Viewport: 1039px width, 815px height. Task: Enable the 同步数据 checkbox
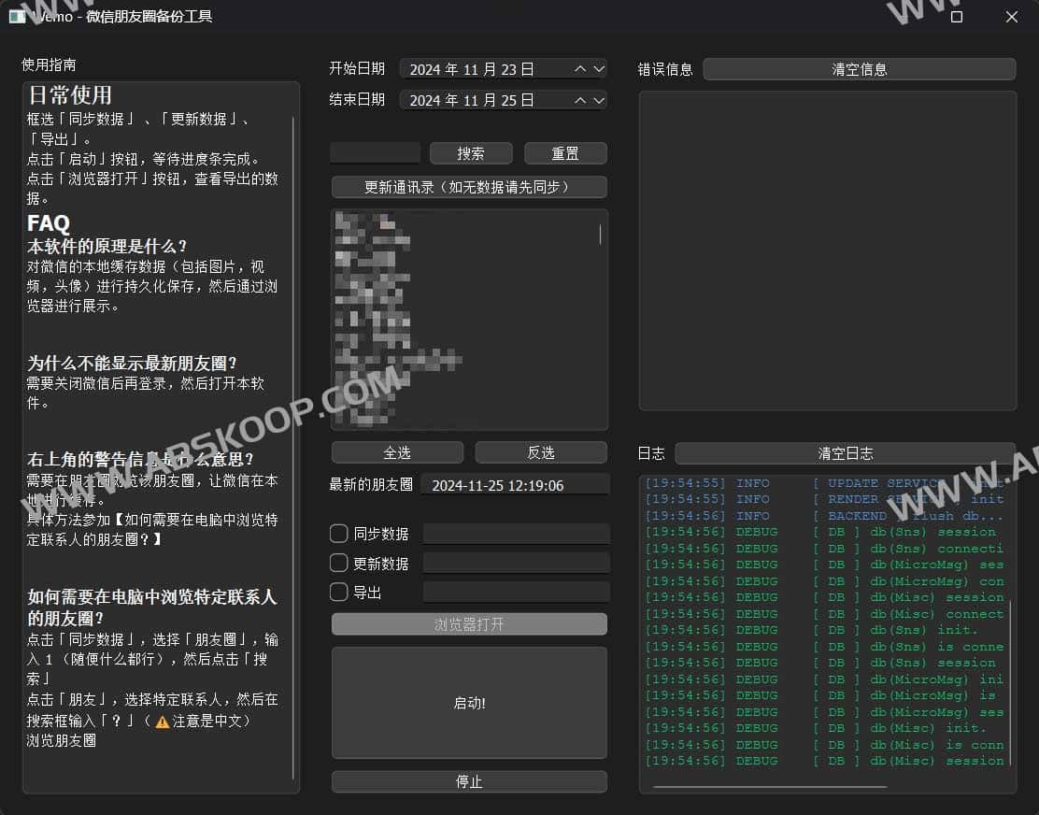click(x=338, y=534)
